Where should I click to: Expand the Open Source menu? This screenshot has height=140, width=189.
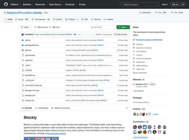pyautogui.click(x=56, y=4)
